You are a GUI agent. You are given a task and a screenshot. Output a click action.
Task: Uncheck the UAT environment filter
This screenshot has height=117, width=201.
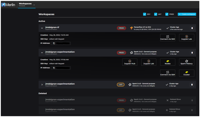156,14
